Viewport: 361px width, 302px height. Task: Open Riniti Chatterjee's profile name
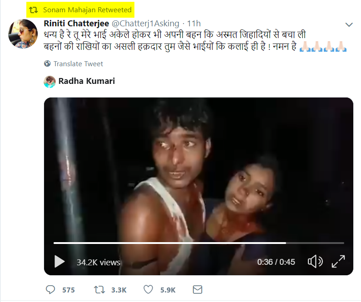tap(76, 24)
